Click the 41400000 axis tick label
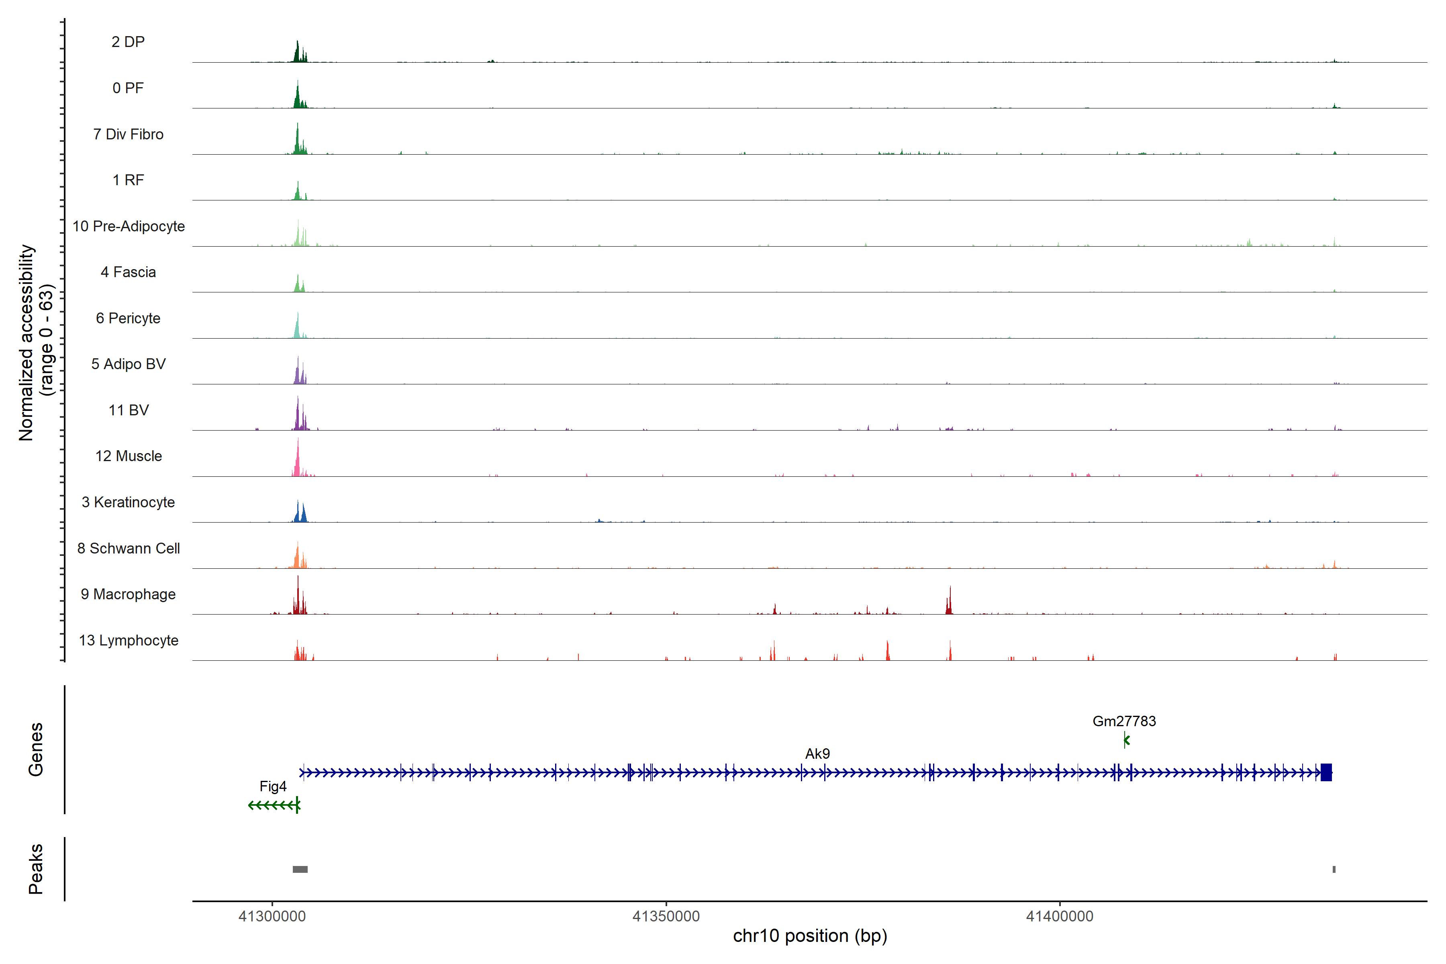1446x964 pixels. click(x=1059, y=917)
